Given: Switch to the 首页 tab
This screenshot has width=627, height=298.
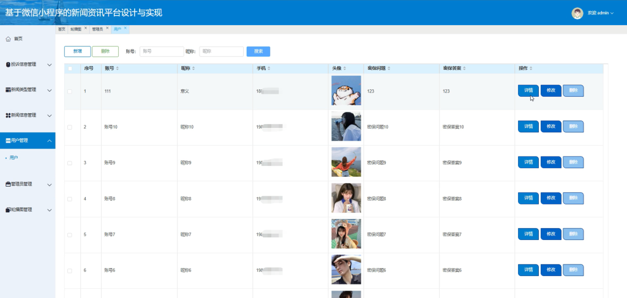Looking at the screenshot, I should point(61,29).
